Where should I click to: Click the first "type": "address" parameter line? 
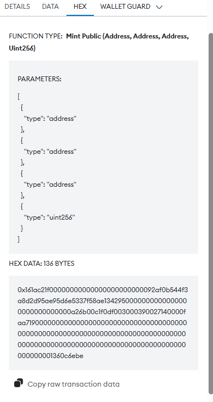50,119
